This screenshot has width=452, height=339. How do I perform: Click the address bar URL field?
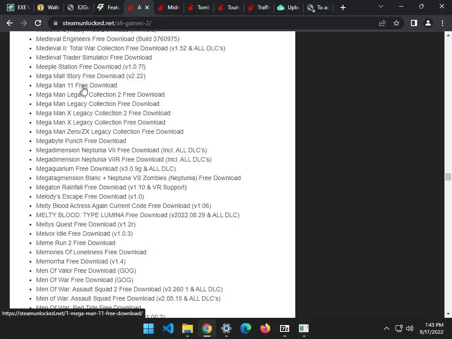tap(213, 23)
